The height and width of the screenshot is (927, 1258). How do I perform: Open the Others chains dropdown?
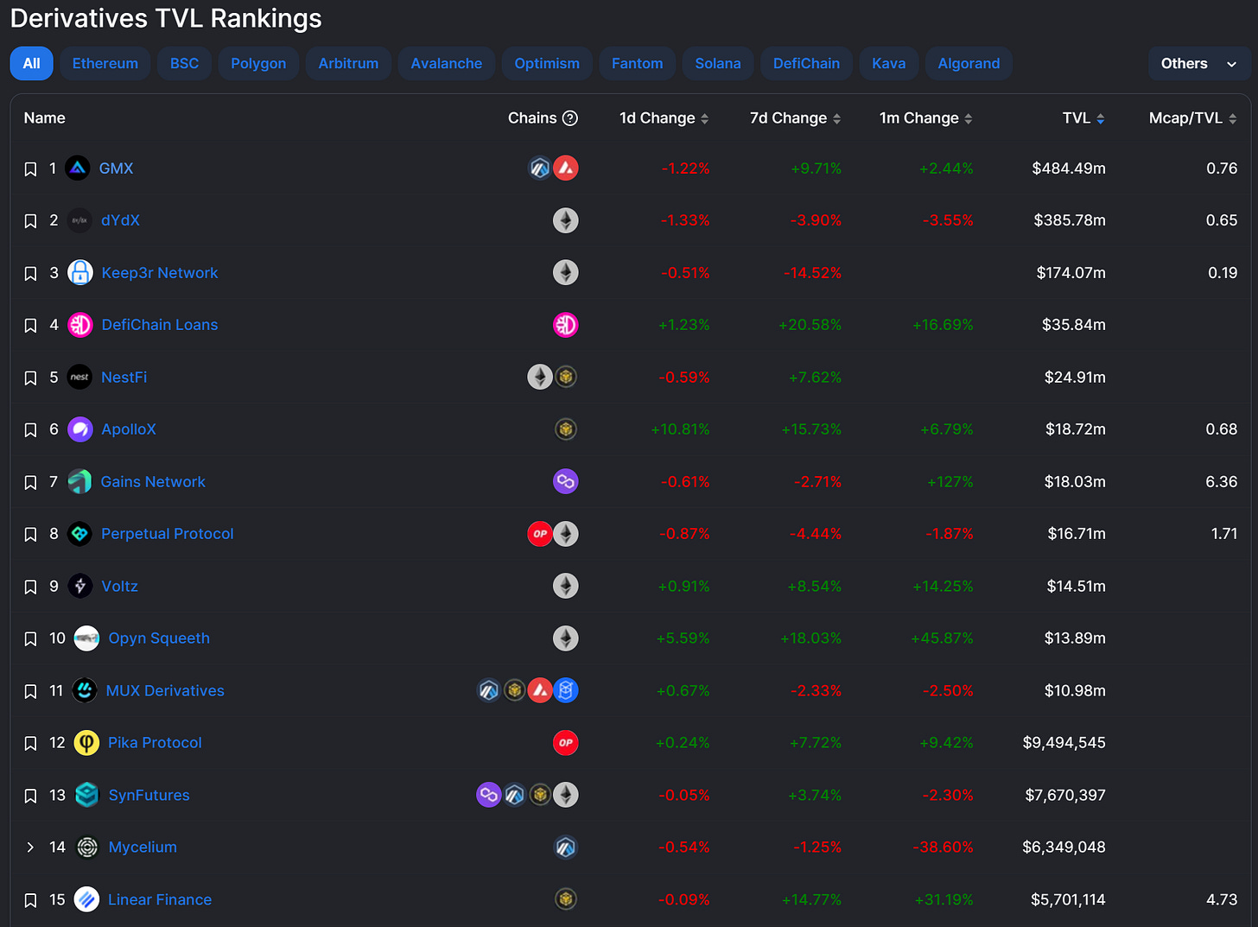click(x=1199, y=64)
